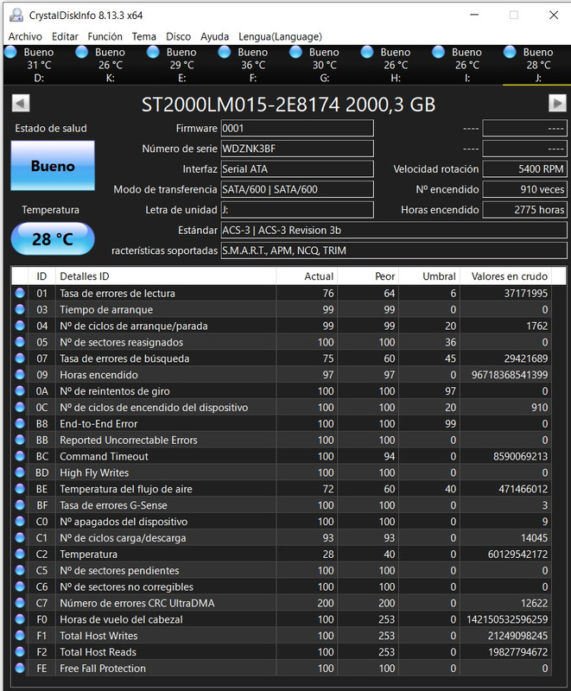The height and width of the screenshot is (691, 571).
Task: Select the Horas encendido attribute 09 row
Action: coord(282,375)
